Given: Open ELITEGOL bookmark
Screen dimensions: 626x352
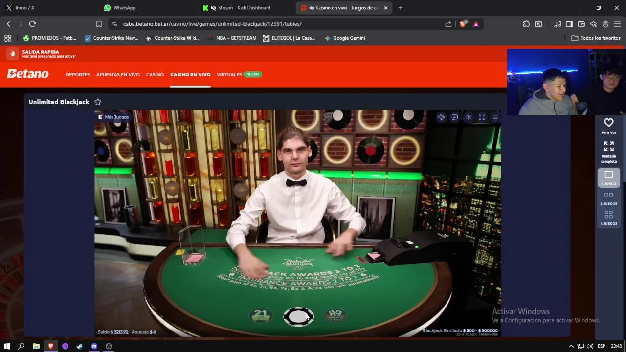Looking at the screenshot, I should [289, 38].
